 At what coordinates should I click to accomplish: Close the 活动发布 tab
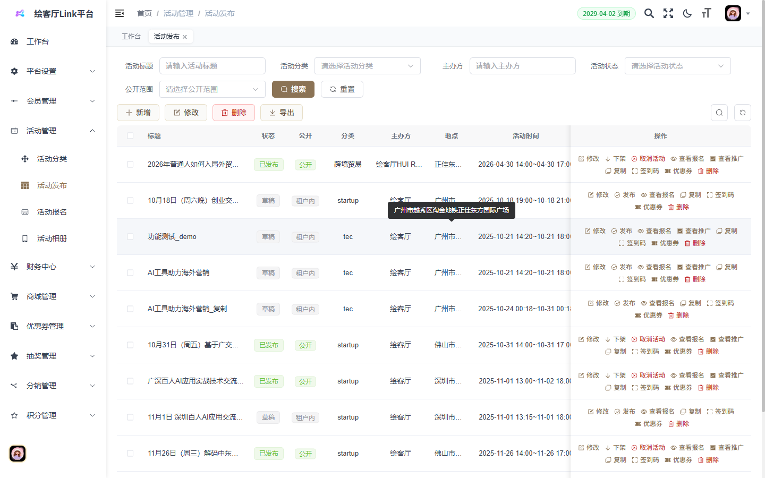click(x=185, y=37)
